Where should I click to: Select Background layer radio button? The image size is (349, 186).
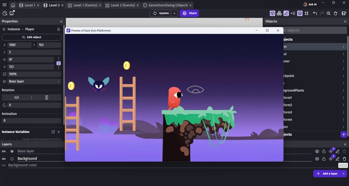pyautogui.click(x=12, y=159)
